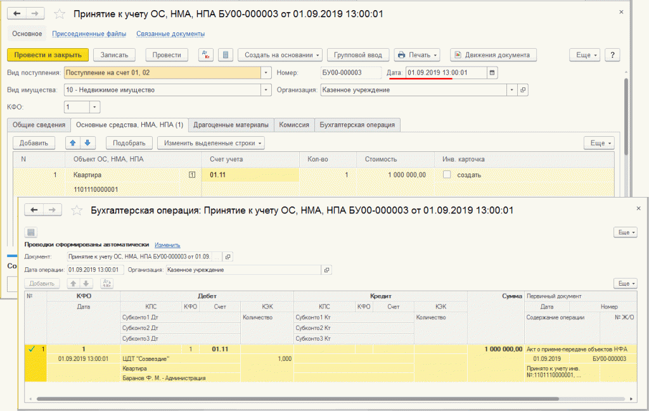Move selected row down in assets table
The height and width of the screenshot is (411, 649).
(87, 143)
